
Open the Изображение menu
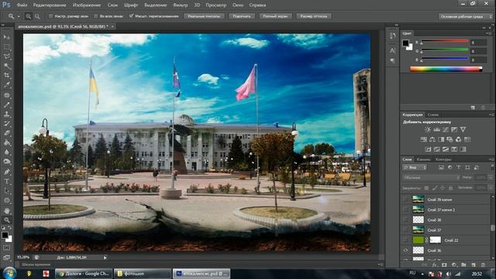click(87, 5)
